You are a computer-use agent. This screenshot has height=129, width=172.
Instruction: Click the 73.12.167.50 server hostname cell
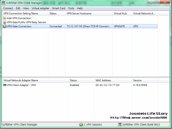tap(88, 26)
